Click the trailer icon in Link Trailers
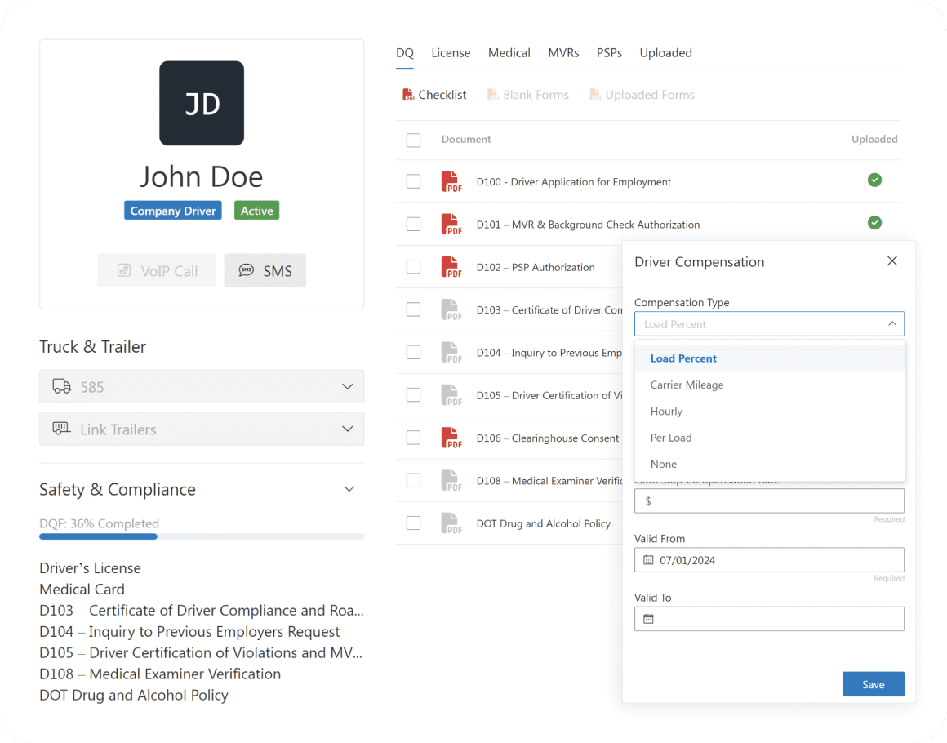947x743 pixels. point(61,429)
